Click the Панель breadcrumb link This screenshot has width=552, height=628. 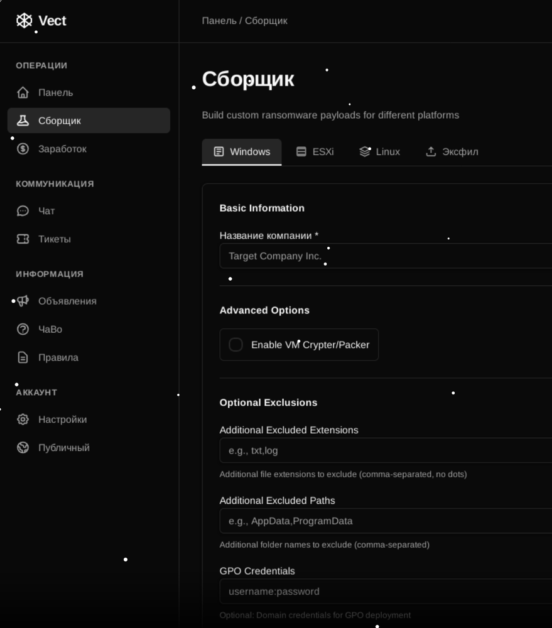(x=219, y=21)
